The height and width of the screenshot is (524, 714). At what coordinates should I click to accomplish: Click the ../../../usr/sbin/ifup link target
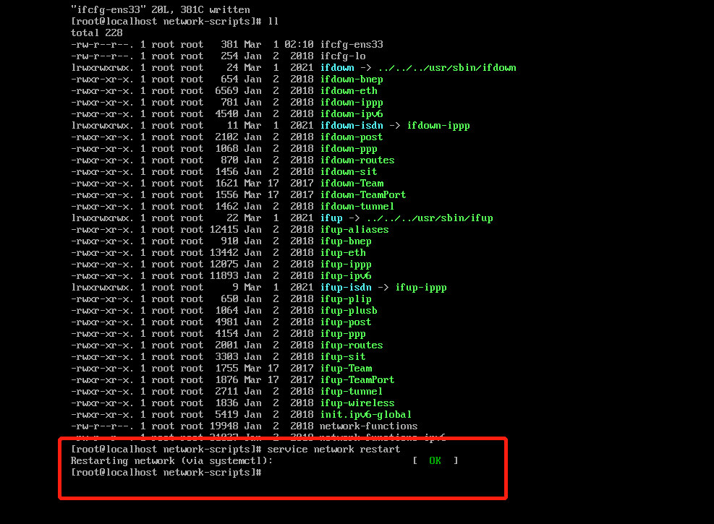click(430, 218)
